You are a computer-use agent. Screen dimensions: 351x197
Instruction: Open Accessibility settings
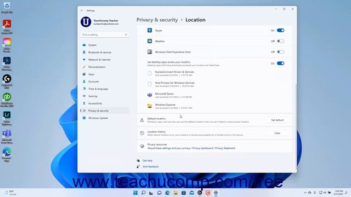pyautogui.click(x=105, y=103)
